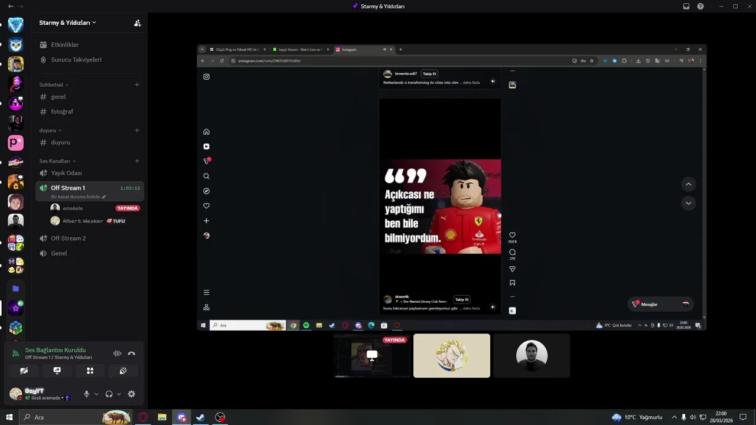Image resolution: width=756 pixels, height=425 pixels.
Task: Toggle screen share button in voice panel
Action: (x=57, y=371)
